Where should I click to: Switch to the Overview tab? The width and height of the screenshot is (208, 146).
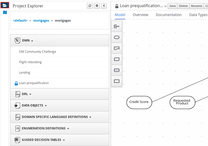point(140,15)
